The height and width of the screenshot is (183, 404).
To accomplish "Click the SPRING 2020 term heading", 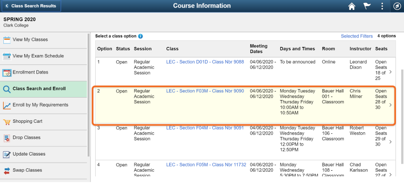I will (19, 19).
